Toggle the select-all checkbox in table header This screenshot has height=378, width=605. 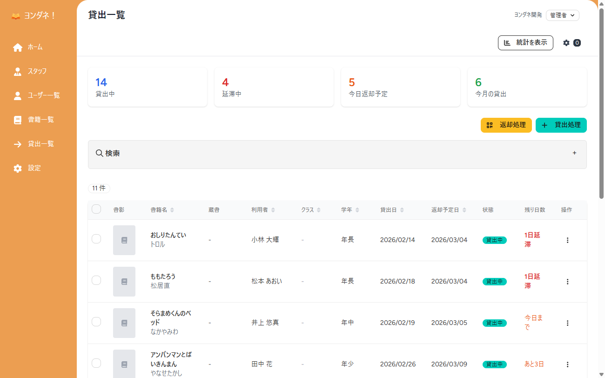pos(96,209)
